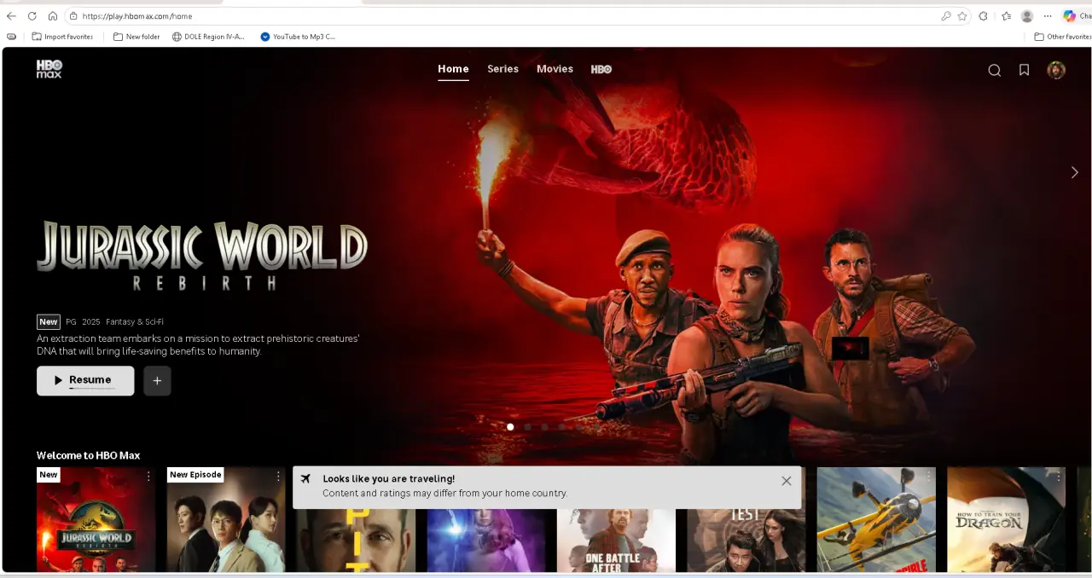Open the browser favorites list icon
This screenshot has height=578, width=1092.
point(1006,16)
